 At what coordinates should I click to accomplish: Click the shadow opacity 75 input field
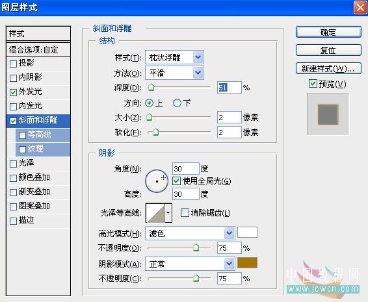tap(230, 279)
